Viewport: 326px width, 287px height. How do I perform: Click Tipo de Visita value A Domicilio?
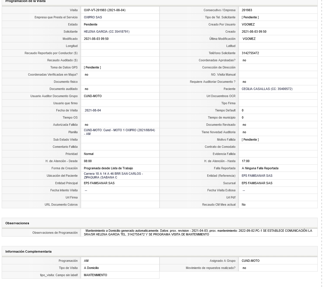[x=91, y=268]
